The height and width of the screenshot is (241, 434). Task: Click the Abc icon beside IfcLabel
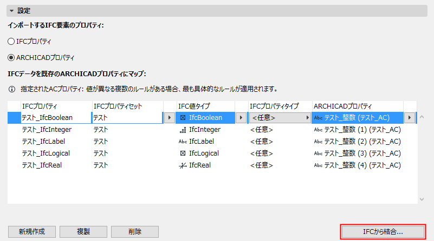point(183,142)
